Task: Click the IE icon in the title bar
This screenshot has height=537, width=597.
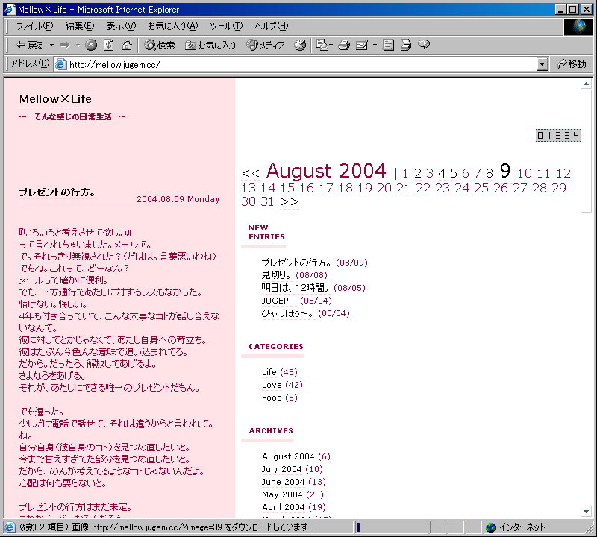Action: [10, 10]
